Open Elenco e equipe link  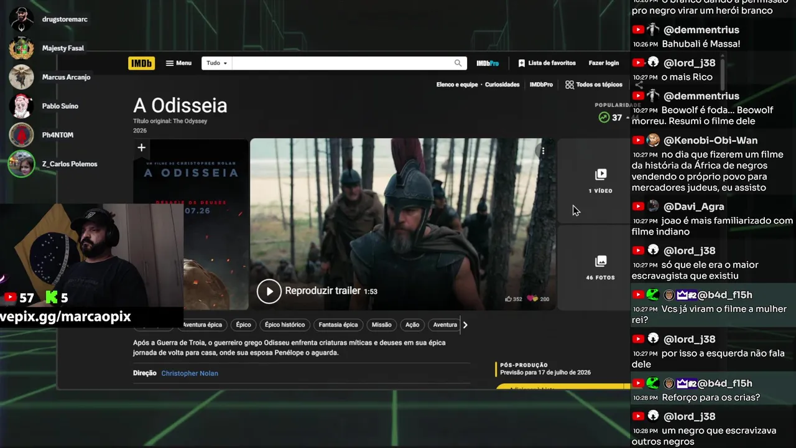[x=457, y=85]
